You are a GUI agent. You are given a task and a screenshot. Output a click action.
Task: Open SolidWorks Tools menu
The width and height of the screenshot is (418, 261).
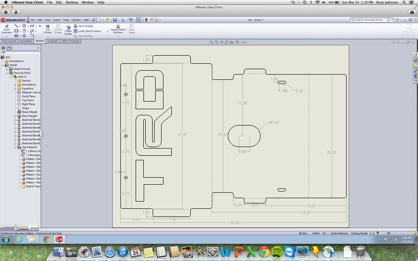pos(66,20)
